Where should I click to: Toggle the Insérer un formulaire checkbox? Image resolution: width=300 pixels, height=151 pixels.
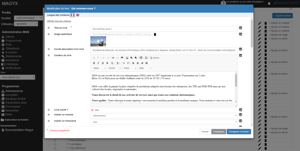point(49,121)
